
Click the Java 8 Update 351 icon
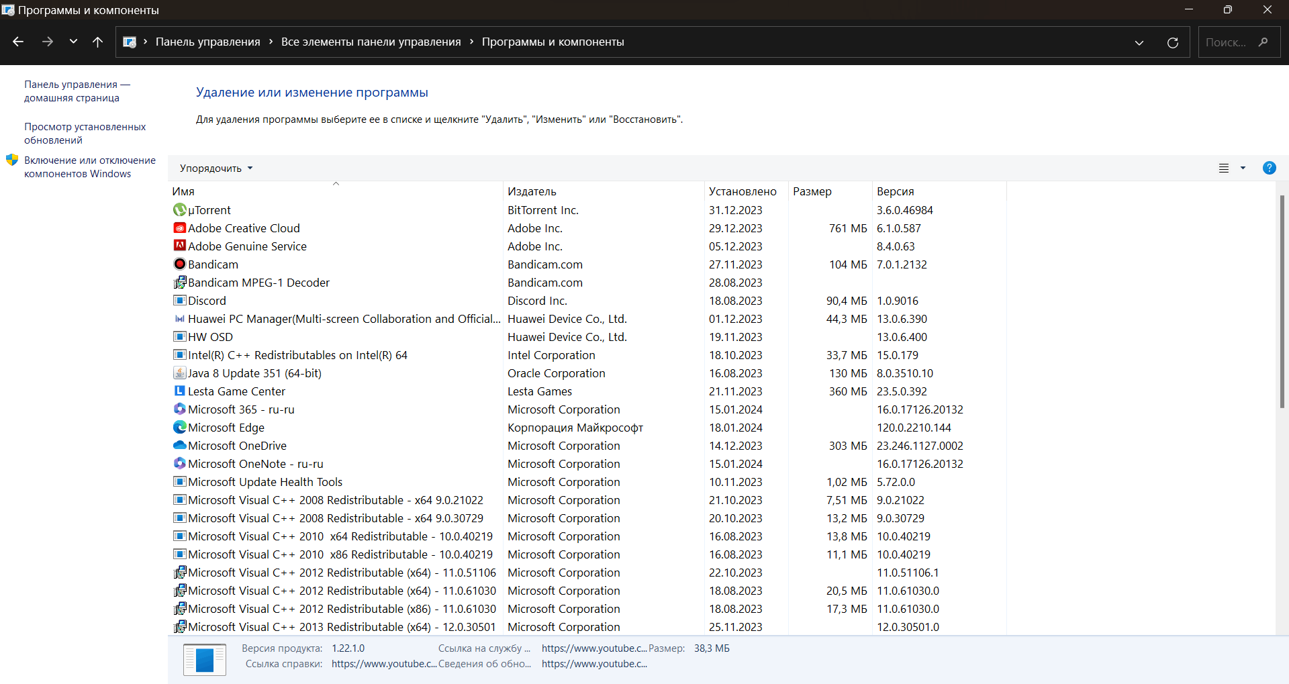click(180, 373)
